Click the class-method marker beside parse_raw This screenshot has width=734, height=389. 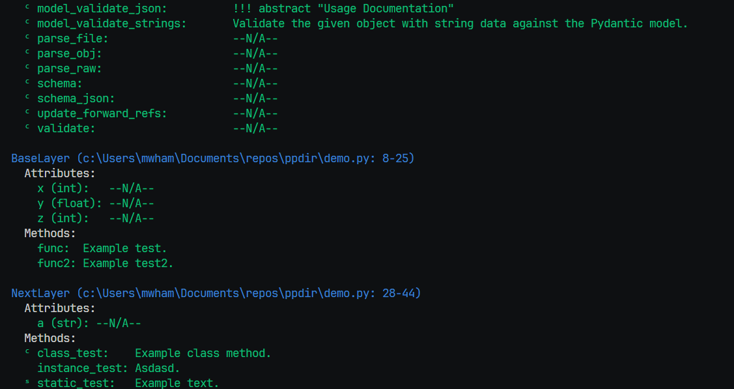point(27,68)
